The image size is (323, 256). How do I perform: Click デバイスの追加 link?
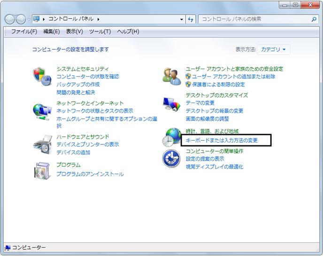pyautogui.click(x=73, y=152)
